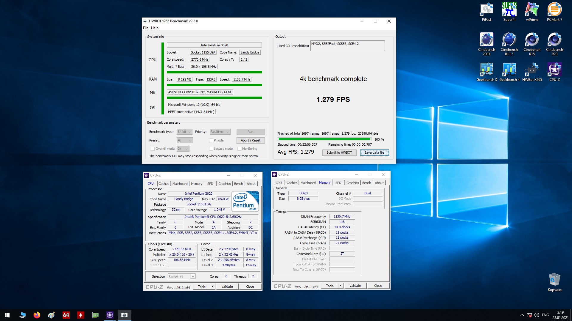
Task: Open HWBot X265 desktop icon
Action: point(532,72)
